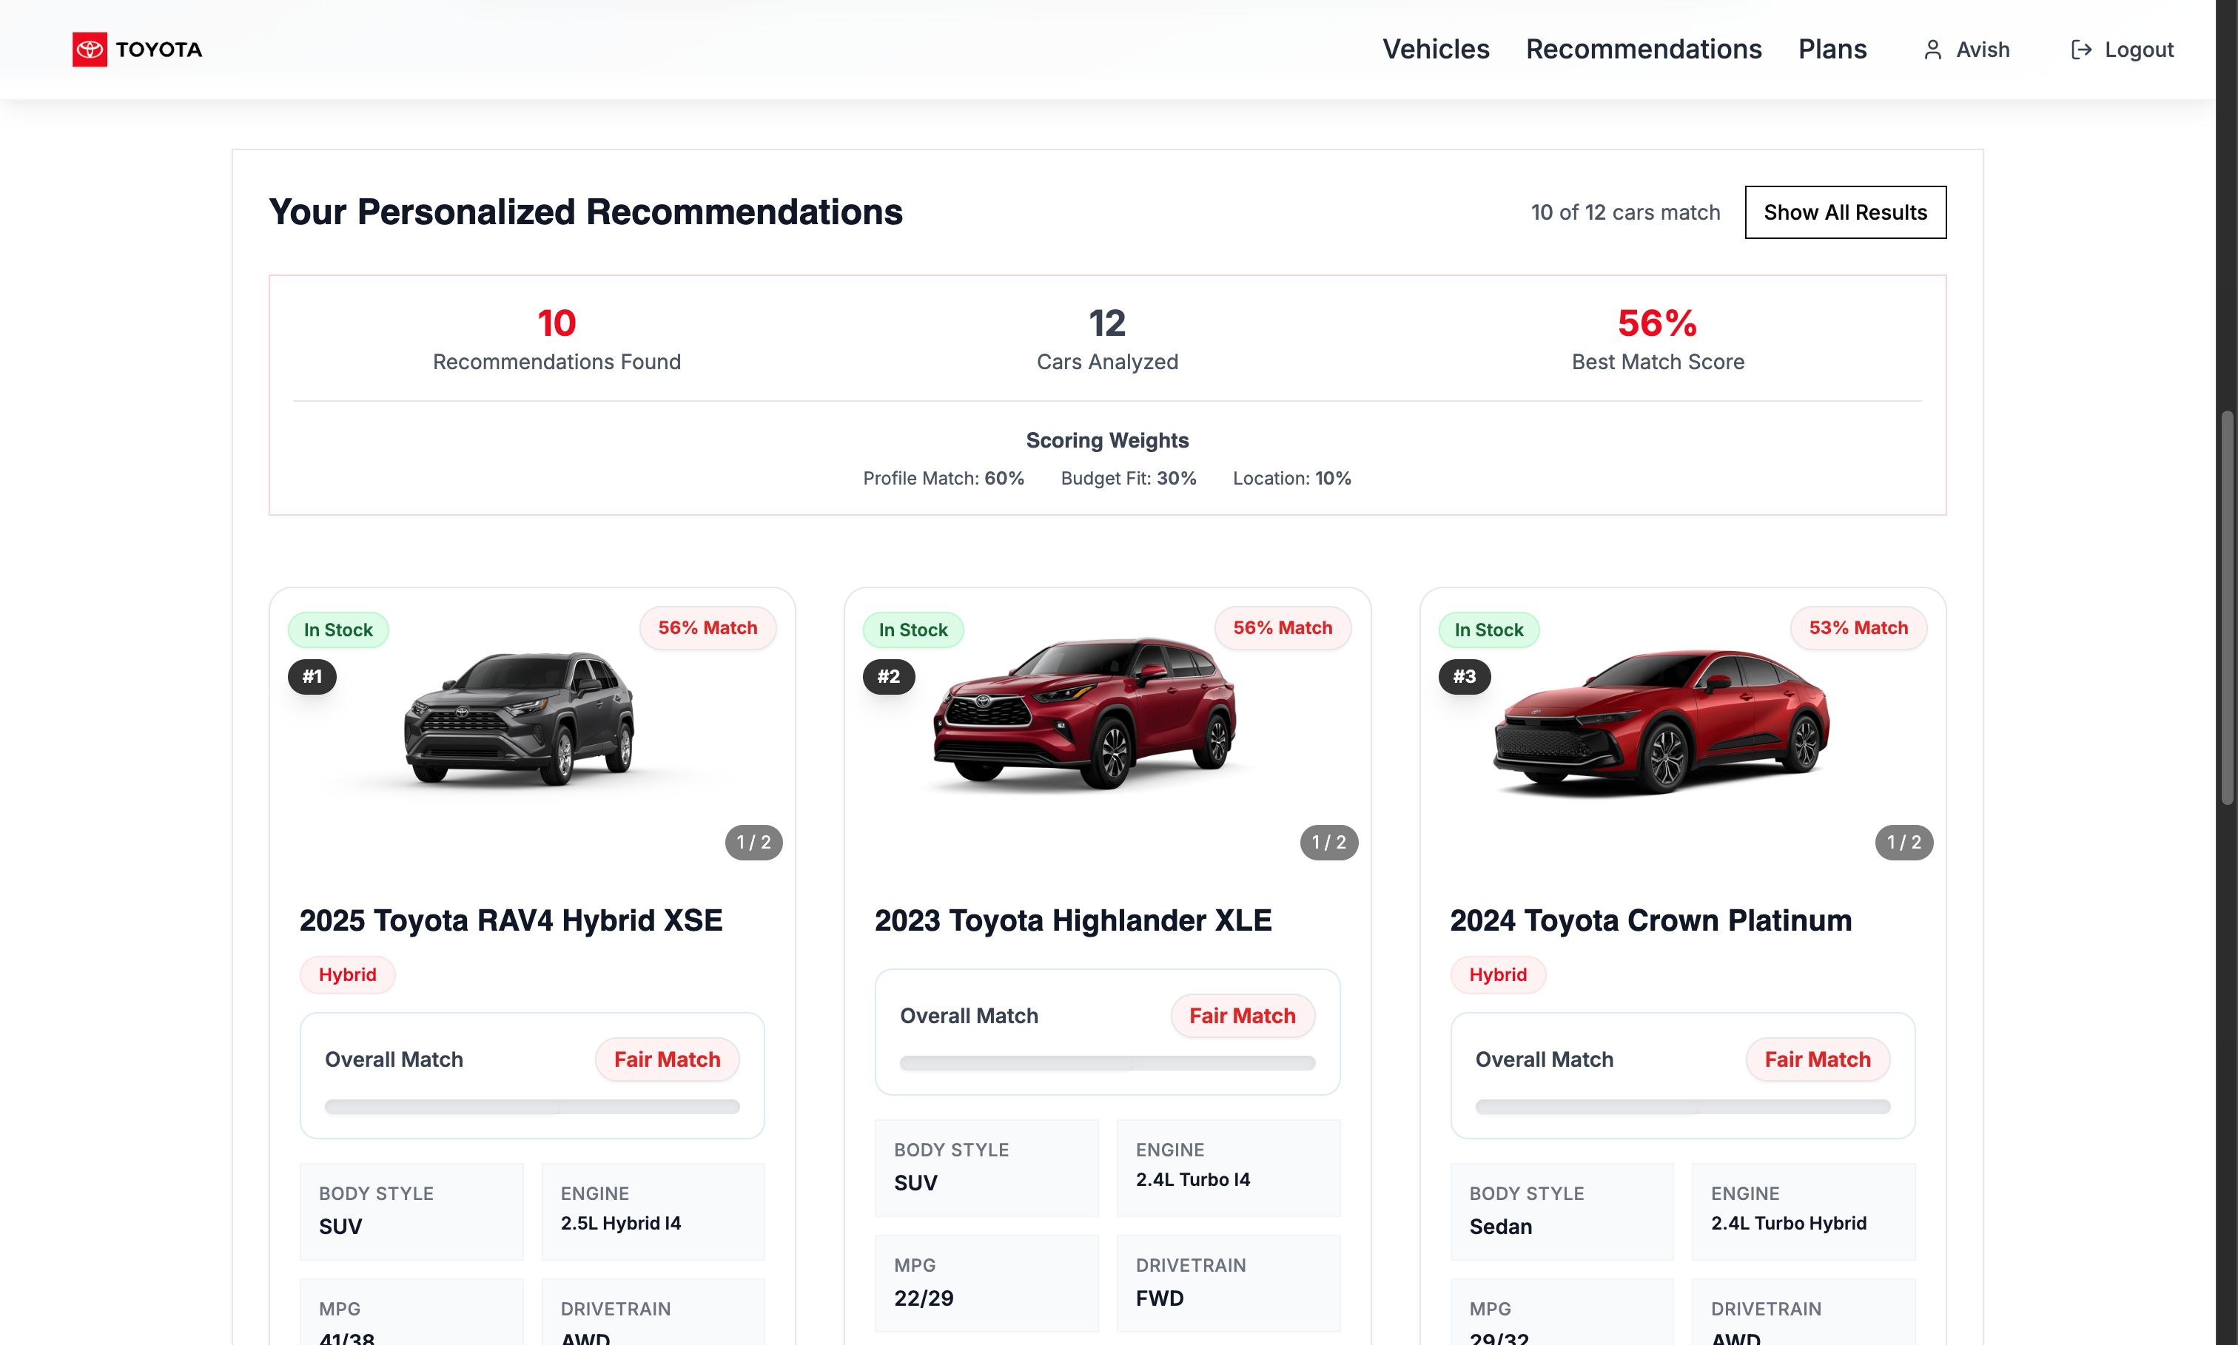
Task: Open the Vehicles nav menu
Action: point(1435,49)
